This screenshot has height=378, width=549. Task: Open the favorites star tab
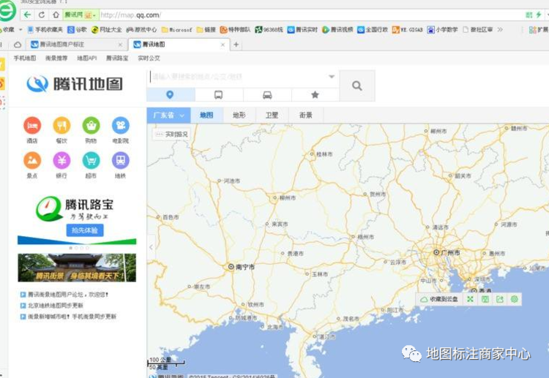[315, 95]
